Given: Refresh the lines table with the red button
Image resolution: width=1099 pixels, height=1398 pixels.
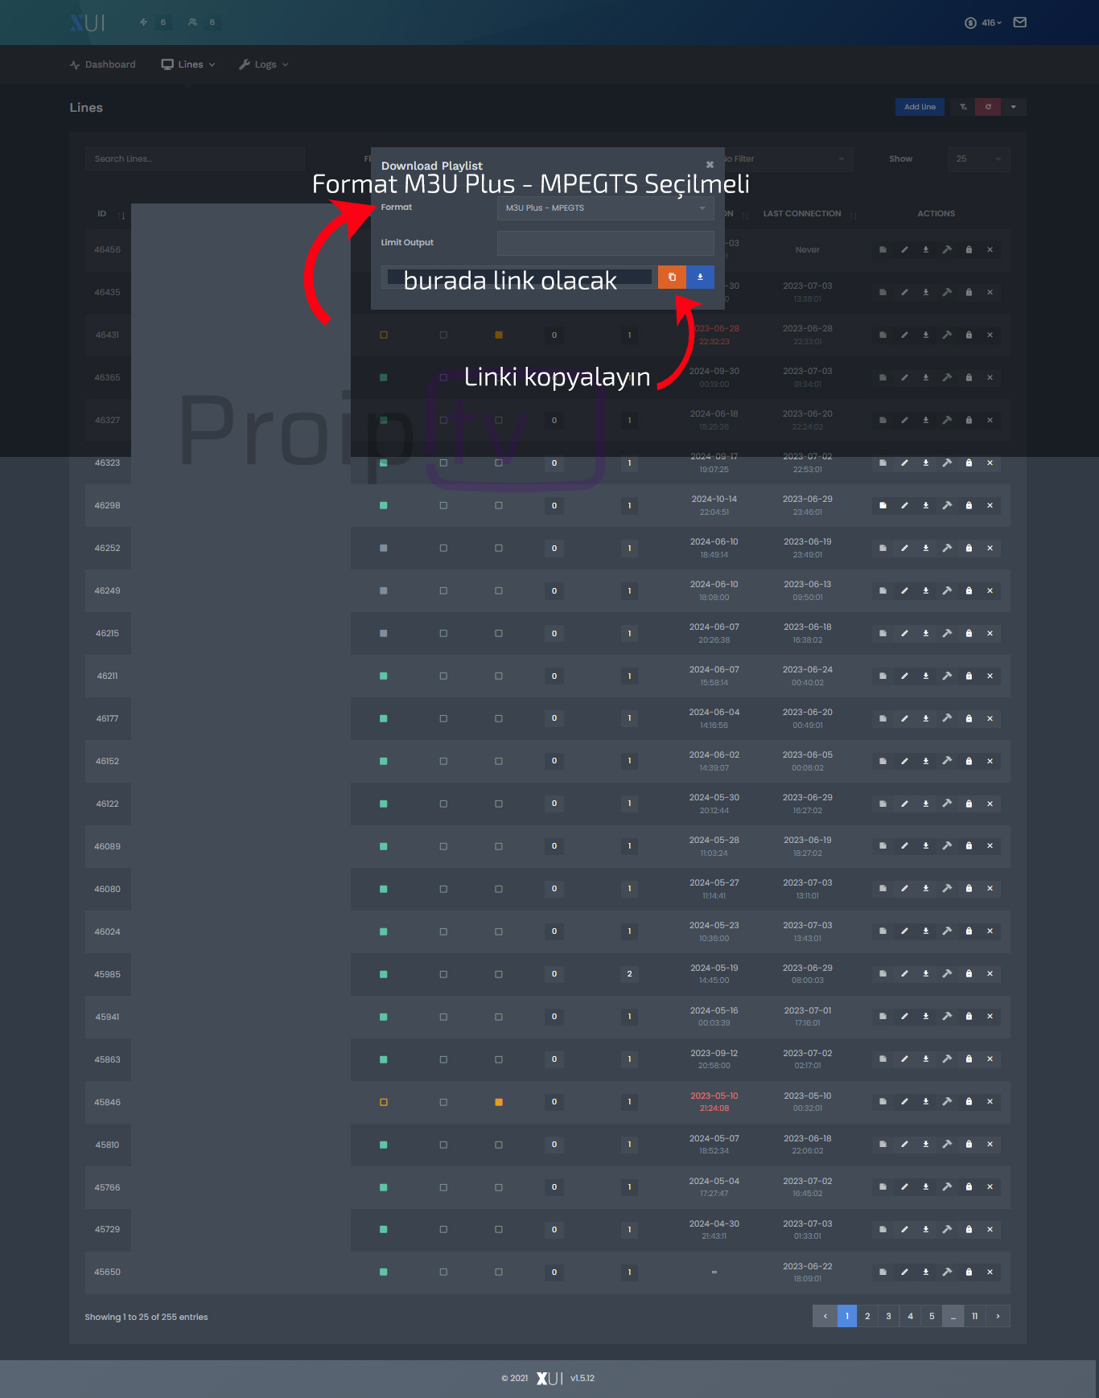Looking at the screenshot, I should (x=988, y=107).
